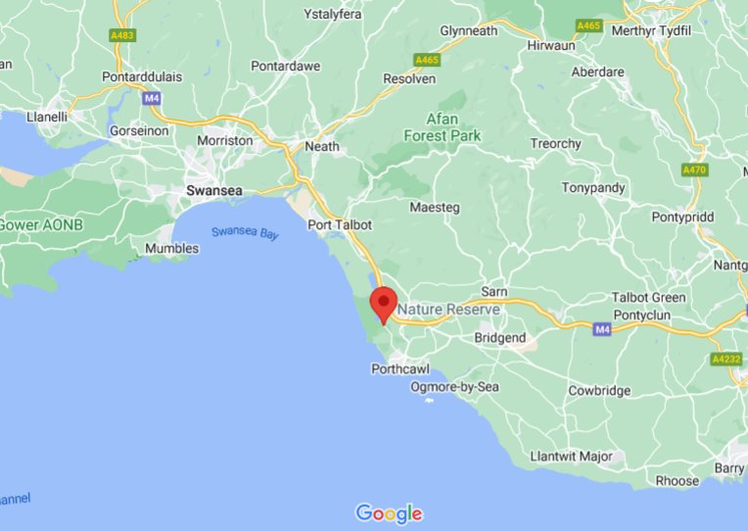Select the Swansea city label

click(x=214, y=190)
